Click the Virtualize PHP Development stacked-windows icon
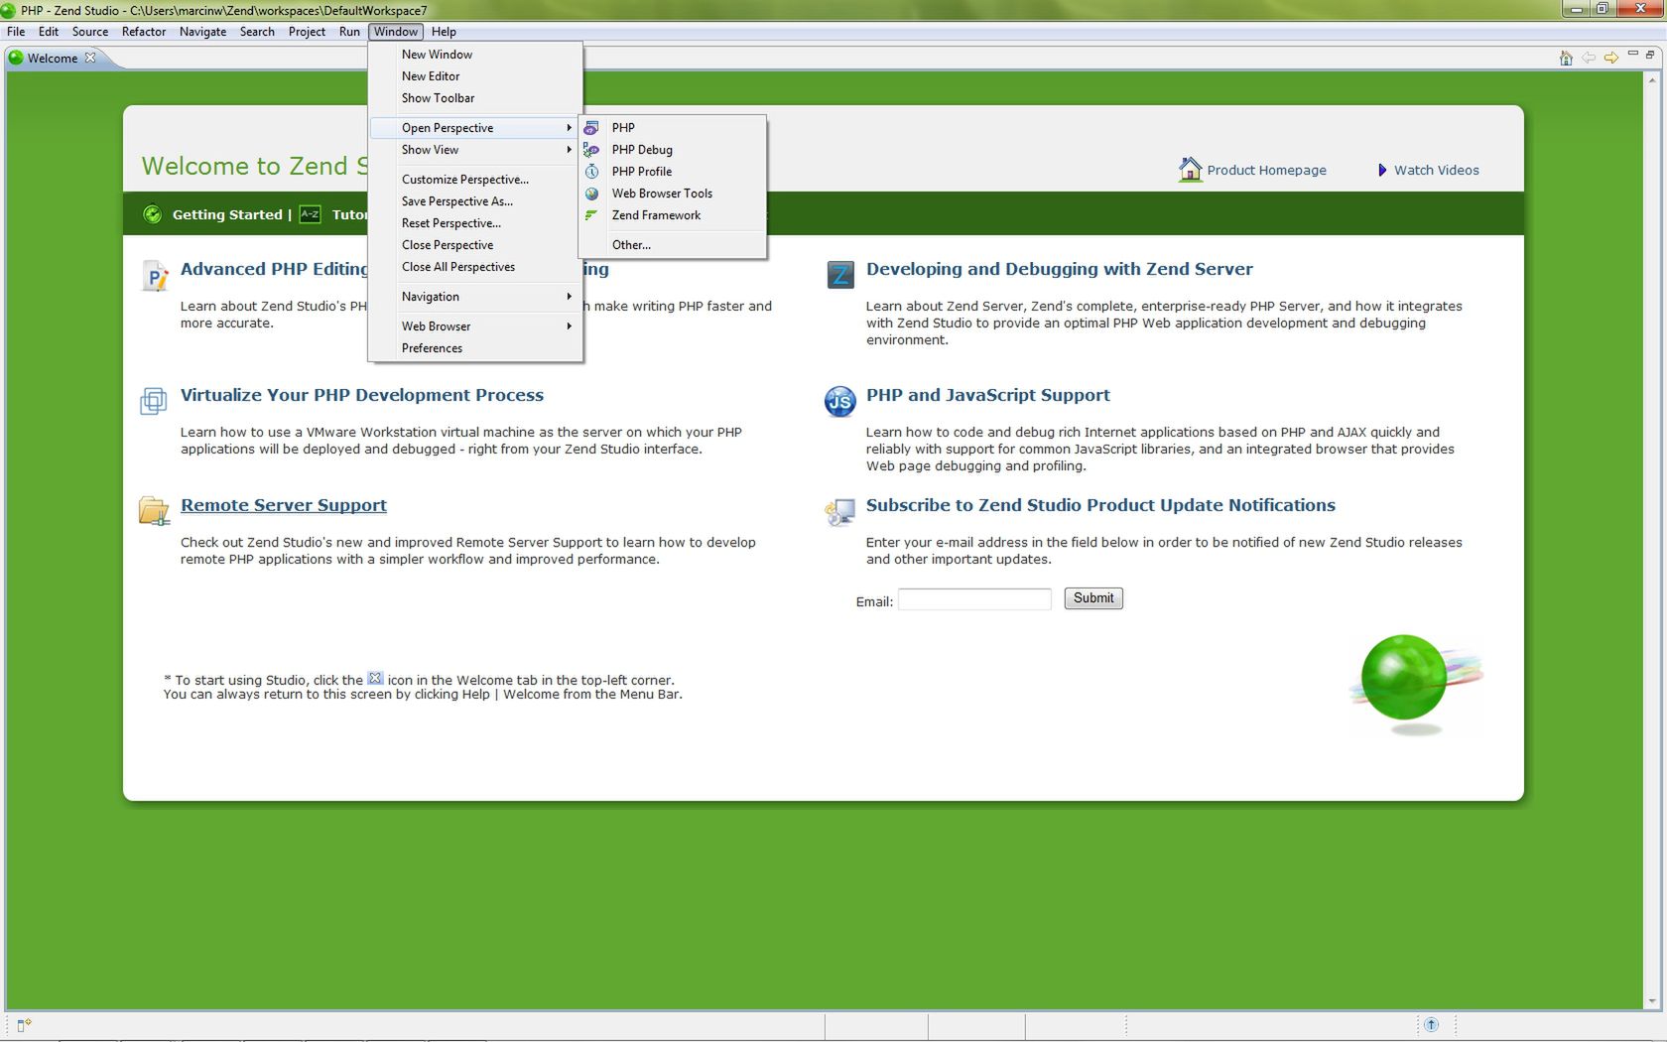1667x1042 pixels. coord(153,401)
